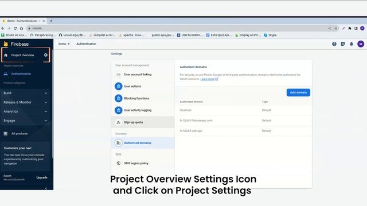Close the demo Authentication tab

pos(44,21)
